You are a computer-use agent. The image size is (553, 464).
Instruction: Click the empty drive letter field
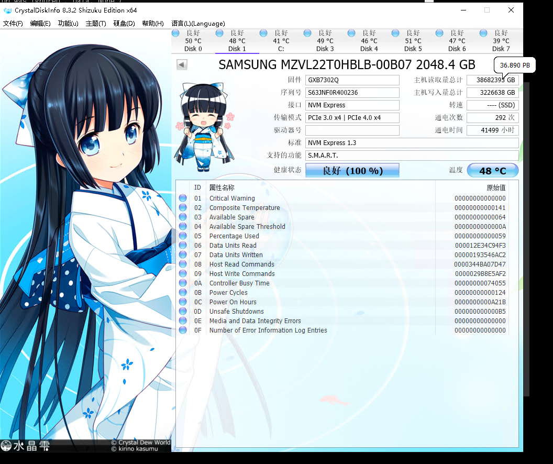[x=352, y=130]
